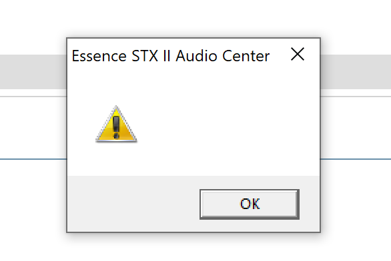The width and height of the screenshot is (391, 261).
Task: Click the empty message area beside the warning icon
Action: (x=224, y=125)
